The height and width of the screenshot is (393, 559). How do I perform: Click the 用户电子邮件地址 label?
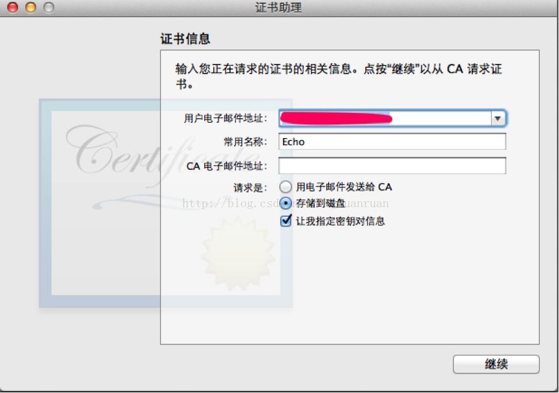pos(226,118)
